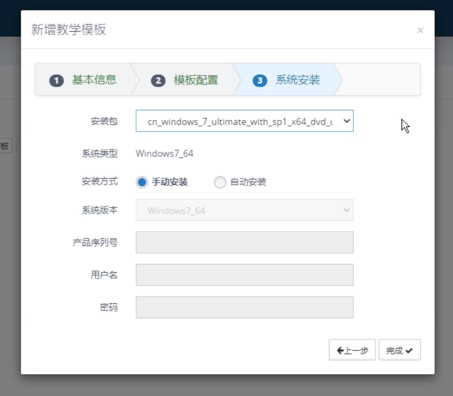Click the step 1 number badge

pyautogui.click(x=57, y=80)
